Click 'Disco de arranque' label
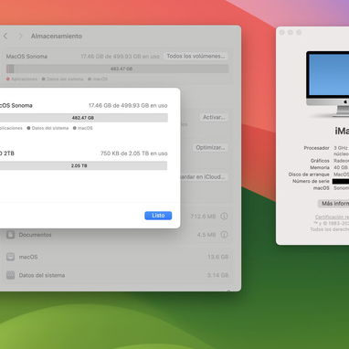Viewport: 349px width, 349px height. [309, 174]
